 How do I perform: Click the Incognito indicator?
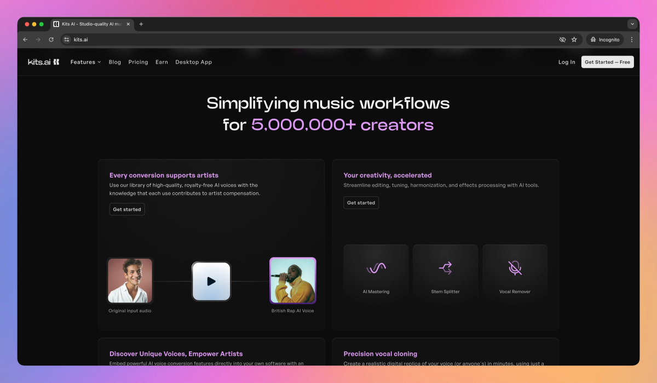tap(606, 39)
